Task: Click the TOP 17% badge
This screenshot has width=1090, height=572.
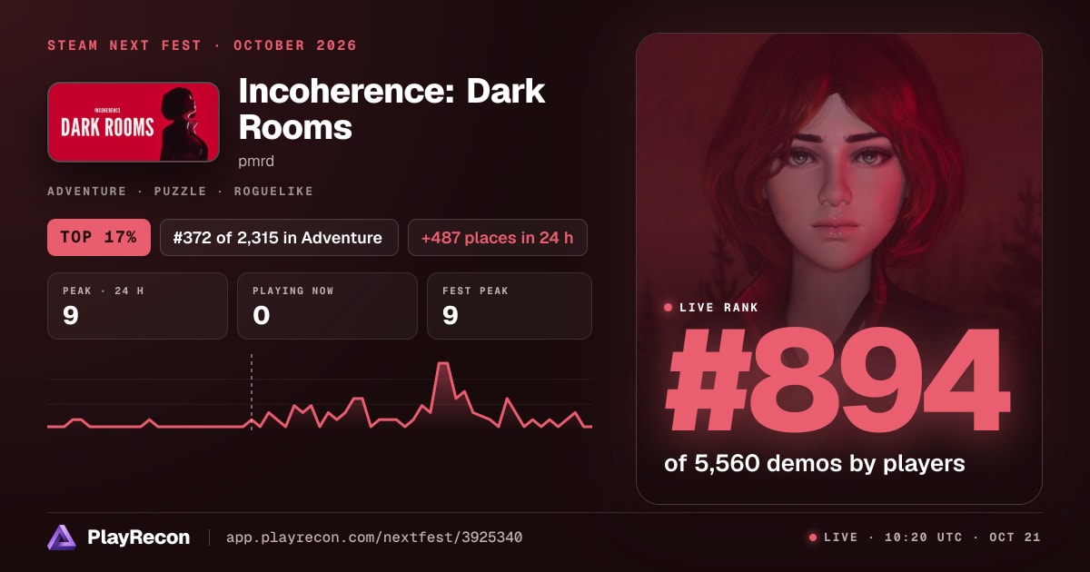Action: coord(99,237)
